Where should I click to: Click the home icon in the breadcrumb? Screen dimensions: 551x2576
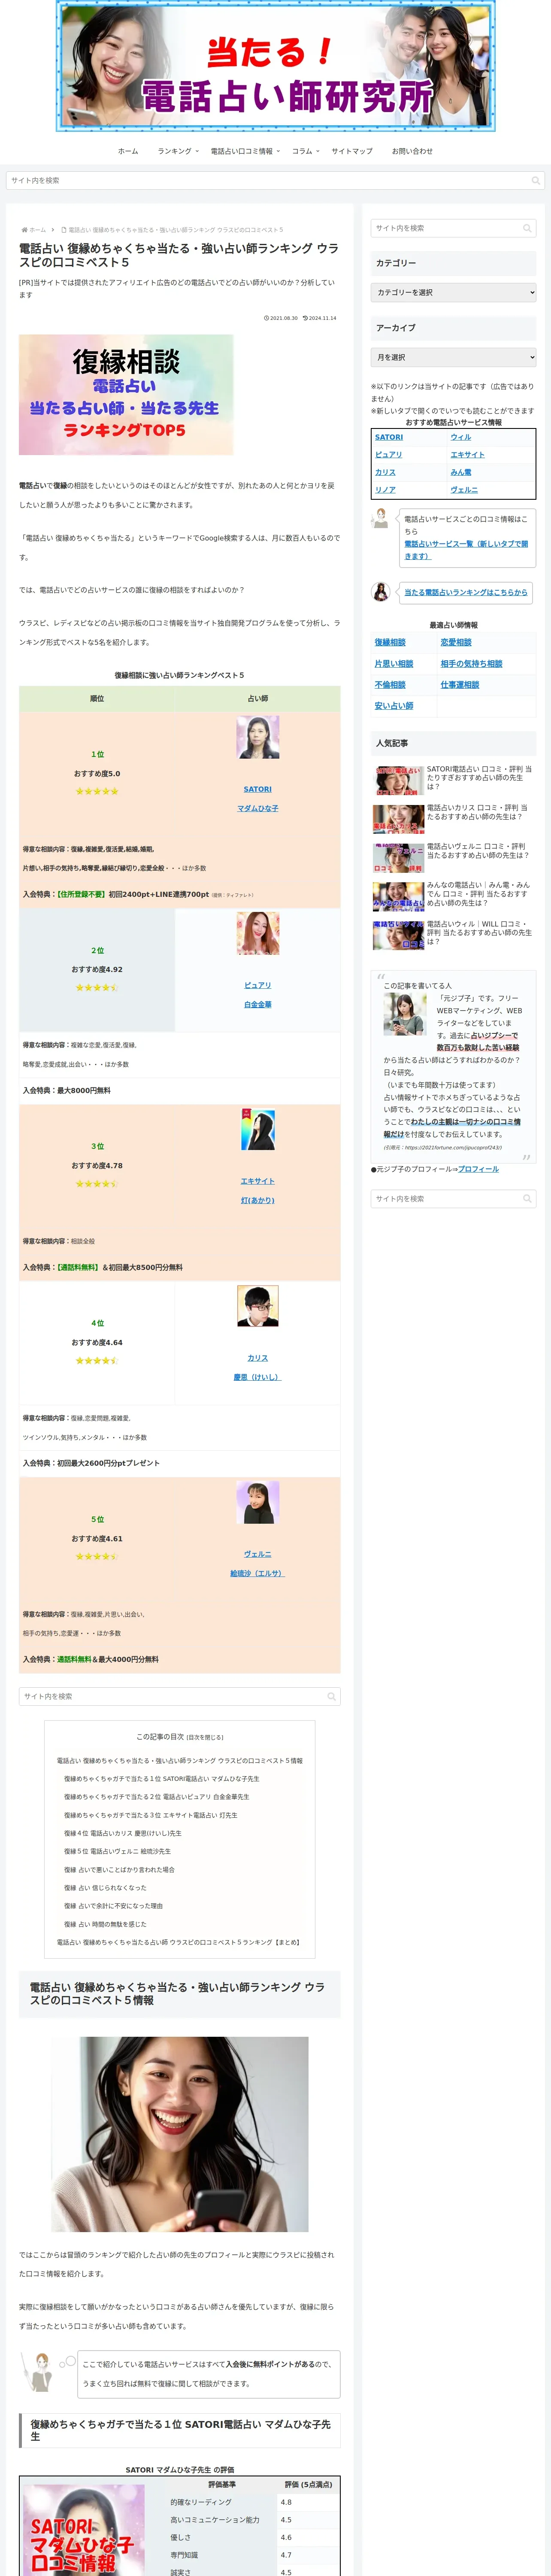click(25, 230)
